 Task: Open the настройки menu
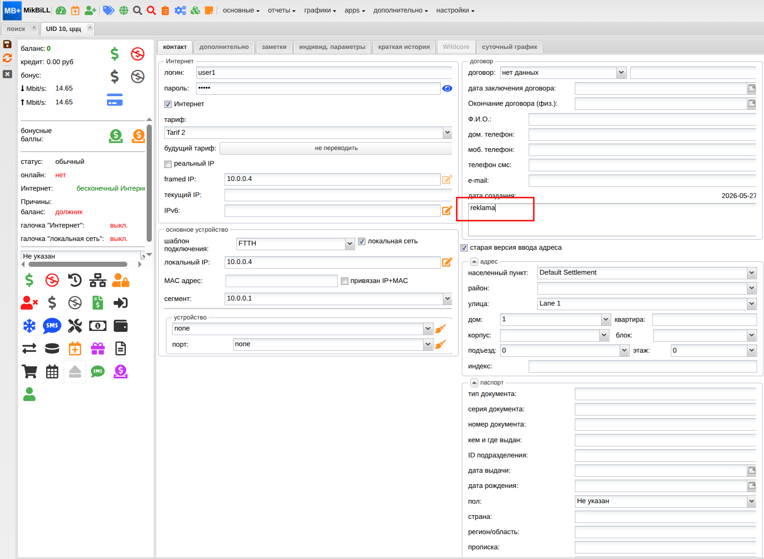[455, 10]
